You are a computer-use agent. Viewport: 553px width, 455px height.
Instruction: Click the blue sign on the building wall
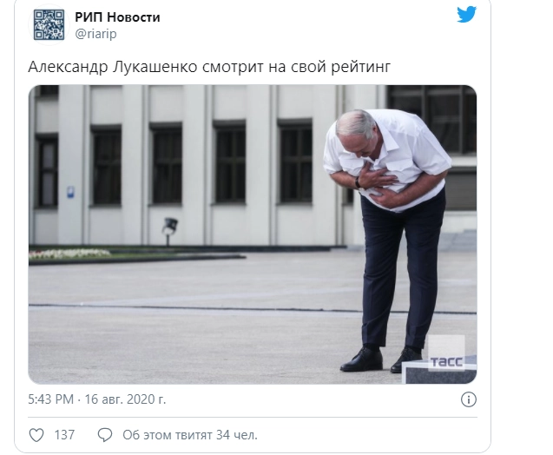[70, 192]
